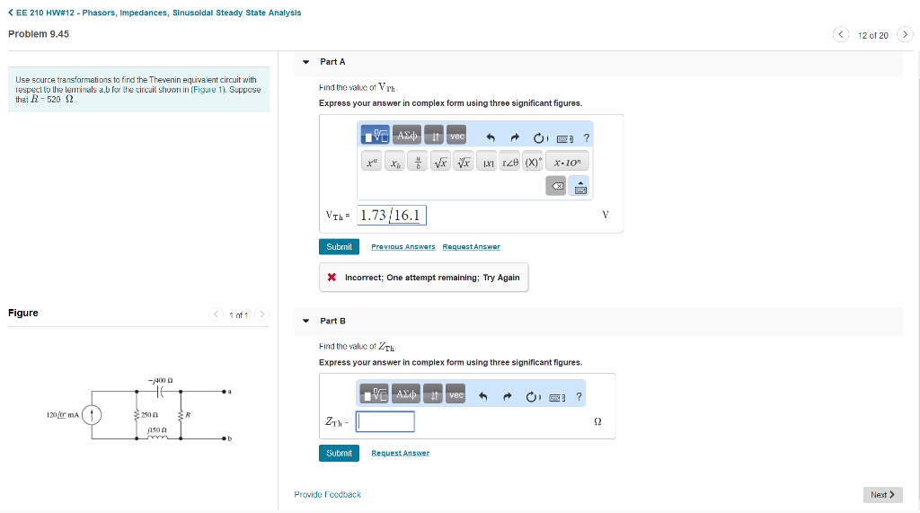Screen dimensions: 920x513
Task: Click the backspace delete key in Part A
Action: click(556, 186)
